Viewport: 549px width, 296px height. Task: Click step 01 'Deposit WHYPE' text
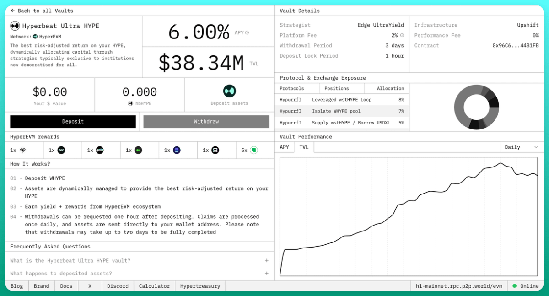pyautogui.click(x=45, y=178)
